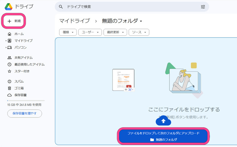Viewport: 237px width, 147px height.
Task: Click the マイドライブ drive icon in sidebar
Action: [x=9, y=41]
